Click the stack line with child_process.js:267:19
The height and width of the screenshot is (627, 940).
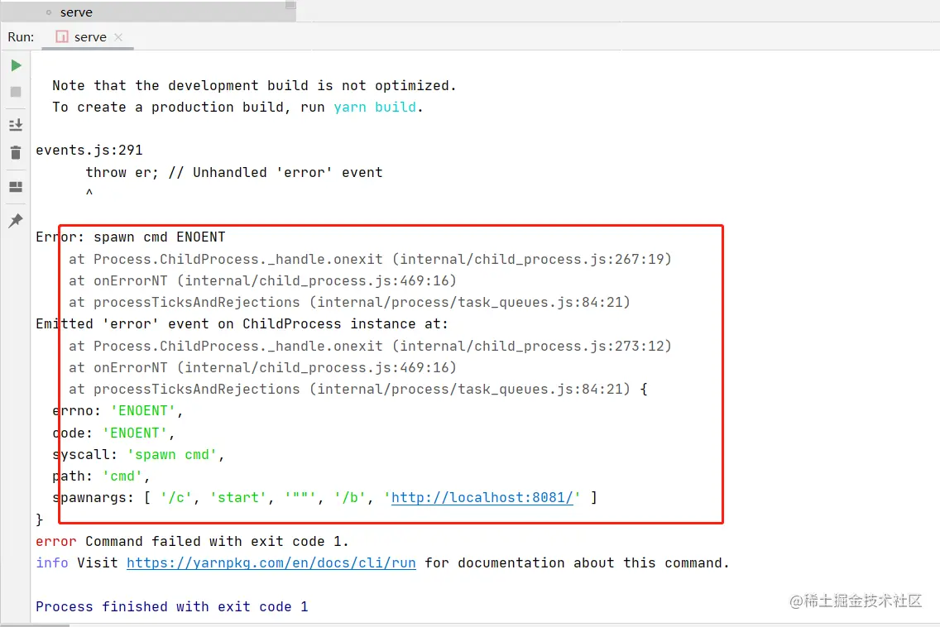(x=370, y=259)
